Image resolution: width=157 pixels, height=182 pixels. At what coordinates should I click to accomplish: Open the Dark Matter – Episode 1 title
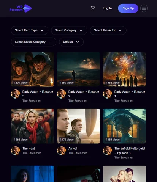click(x=130, y=94)
